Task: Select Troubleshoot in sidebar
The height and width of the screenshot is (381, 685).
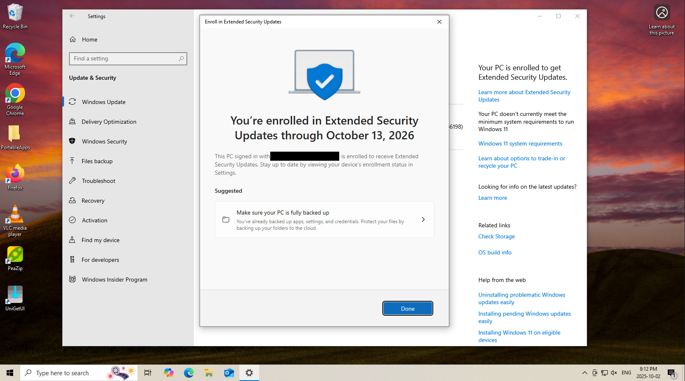Action: point(128,181)
